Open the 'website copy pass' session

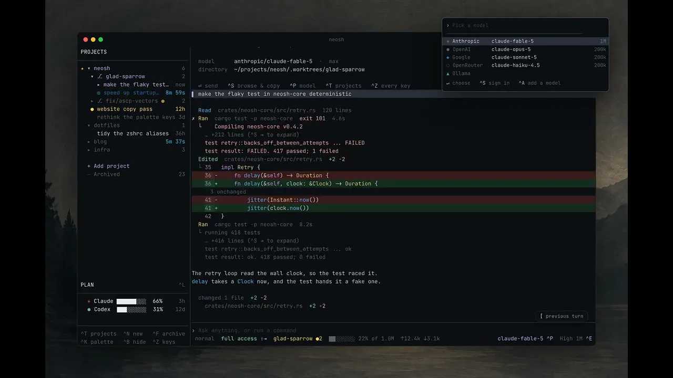(x=125, y=109)
